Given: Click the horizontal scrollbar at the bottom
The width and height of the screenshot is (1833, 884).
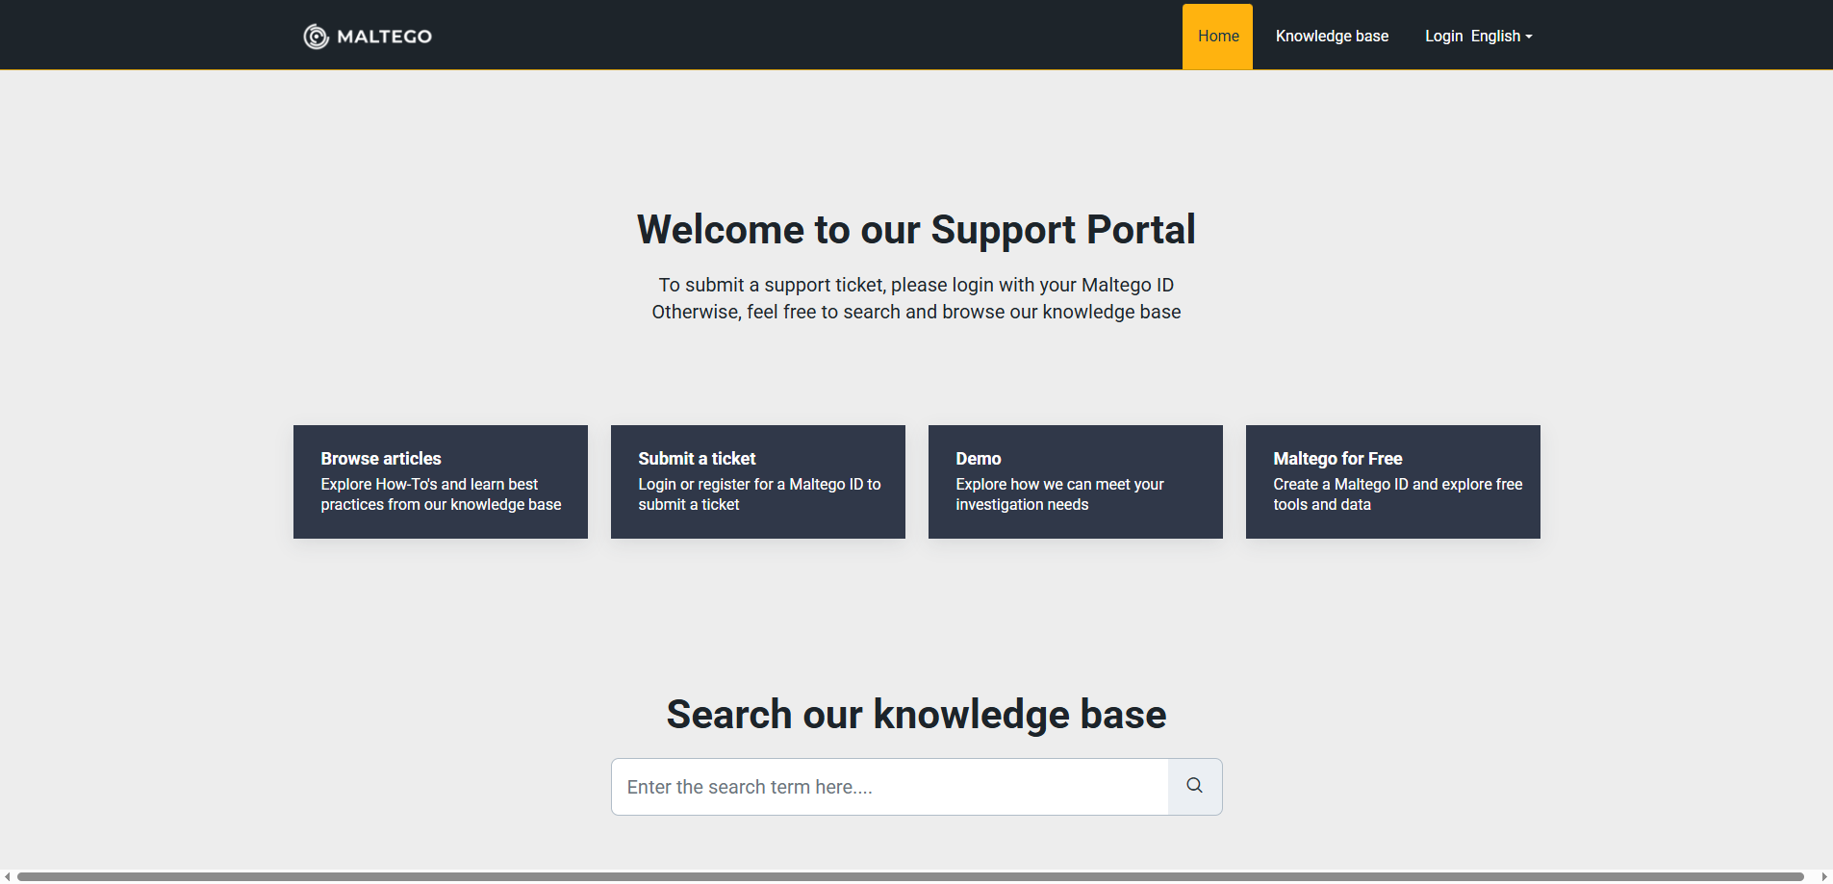Looking at the screenshot, I should (x=910, y=876).
